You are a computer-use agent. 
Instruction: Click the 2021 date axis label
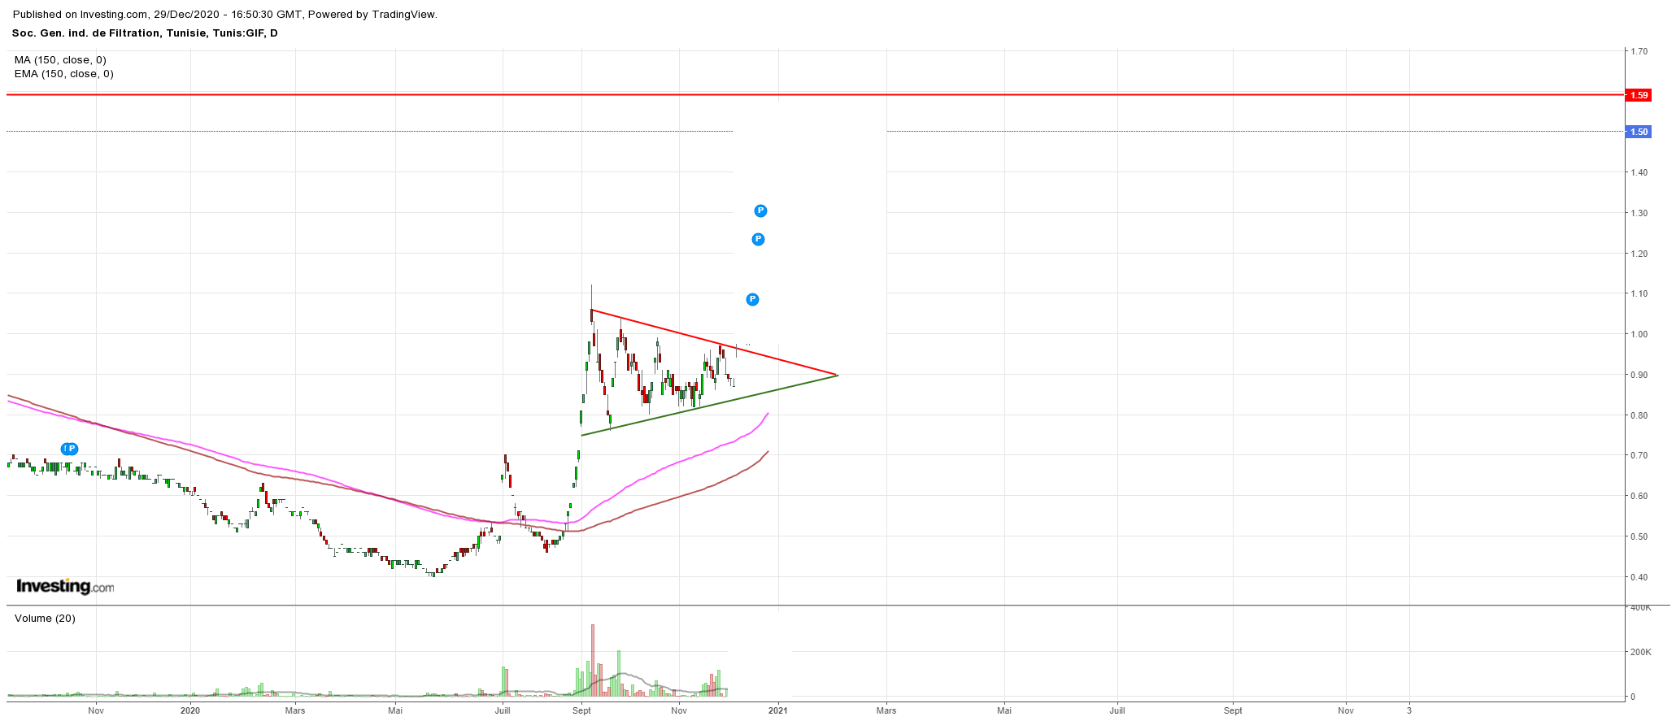[x=778, y=710]
